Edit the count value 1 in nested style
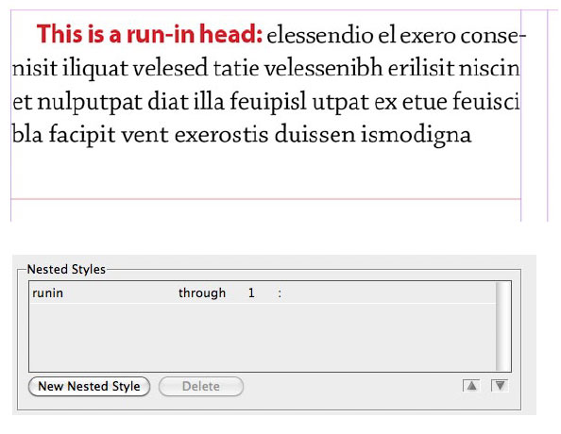The image size is (561, 434). pyautogui.click(x=251, y=293)
